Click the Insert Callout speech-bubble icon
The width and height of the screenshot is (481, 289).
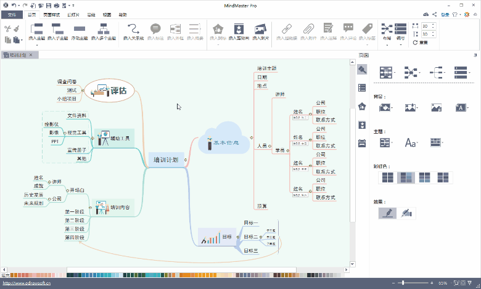(x=155, y=29)
